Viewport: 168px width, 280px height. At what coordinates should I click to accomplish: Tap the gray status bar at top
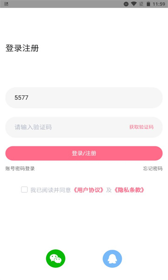(x=84, y=4)
